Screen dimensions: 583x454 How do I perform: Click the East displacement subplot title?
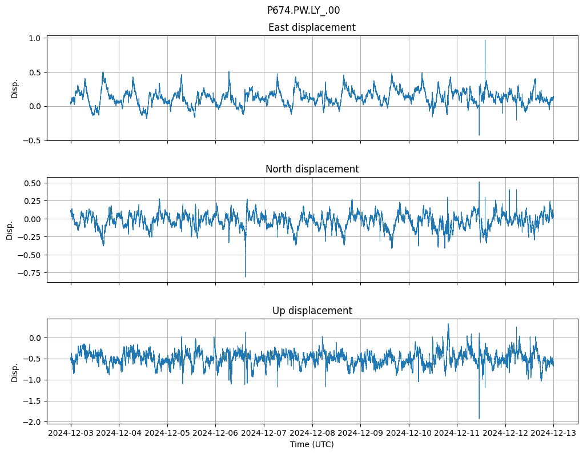(x=312, y=27)
